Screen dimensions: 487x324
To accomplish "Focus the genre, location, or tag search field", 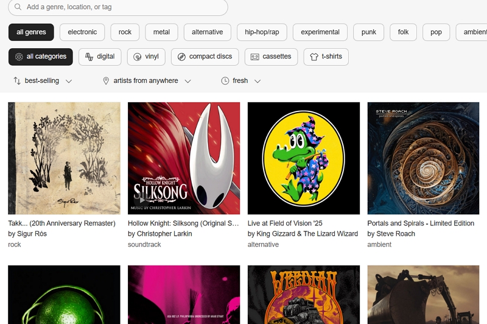I will [118, 7].
